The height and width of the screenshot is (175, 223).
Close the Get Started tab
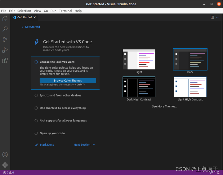[34, 17]
